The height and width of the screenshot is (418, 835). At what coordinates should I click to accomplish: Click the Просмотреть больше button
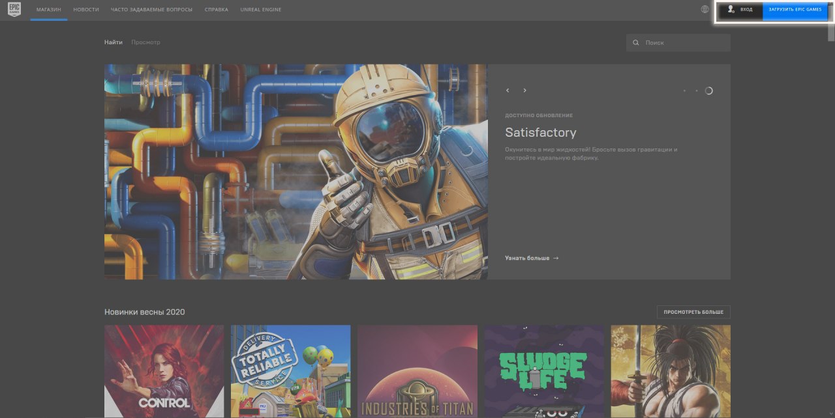coord(693,312)
